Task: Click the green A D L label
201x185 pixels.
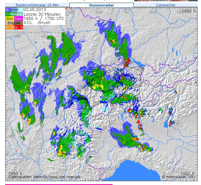Action: point(28,23)
